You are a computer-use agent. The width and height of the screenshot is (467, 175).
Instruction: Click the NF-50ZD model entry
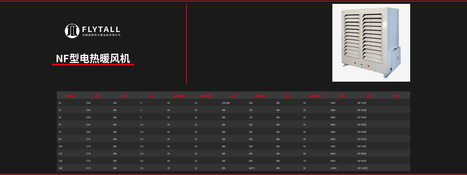(362, 132)
